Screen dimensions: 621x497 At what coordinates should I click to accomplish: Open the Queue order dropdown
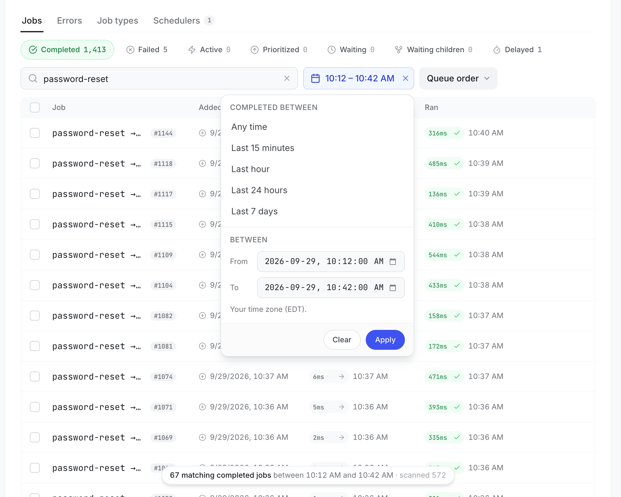(458, 78)
